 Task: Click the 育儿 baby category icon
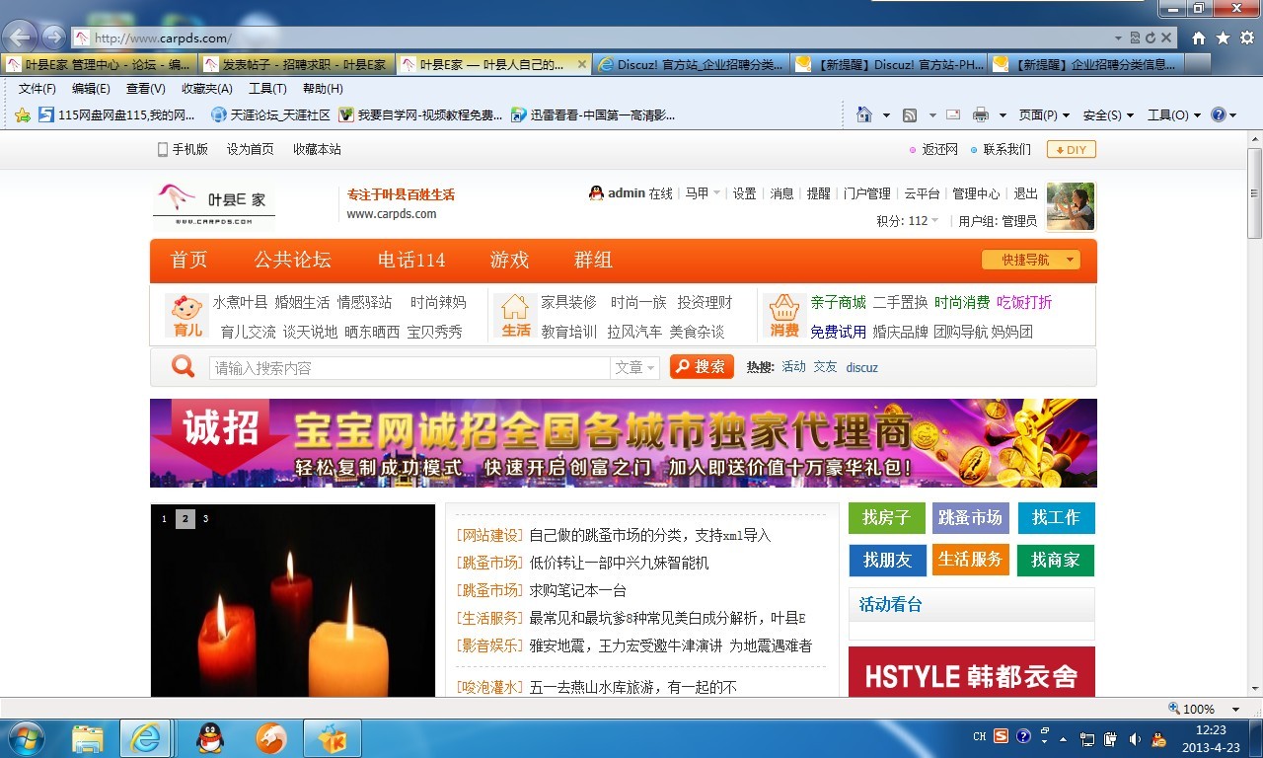click(187, 315)
